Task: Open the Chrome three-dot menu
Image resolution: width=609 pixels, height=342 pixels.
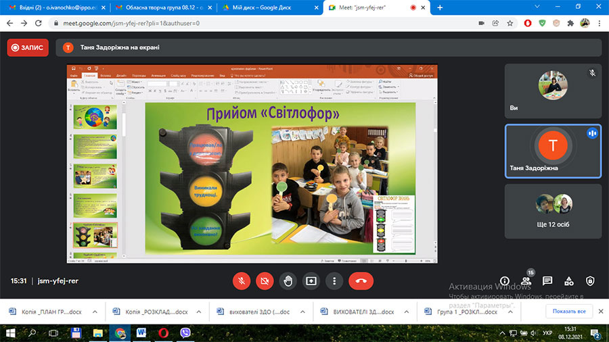Action: (x=600, y=23)
